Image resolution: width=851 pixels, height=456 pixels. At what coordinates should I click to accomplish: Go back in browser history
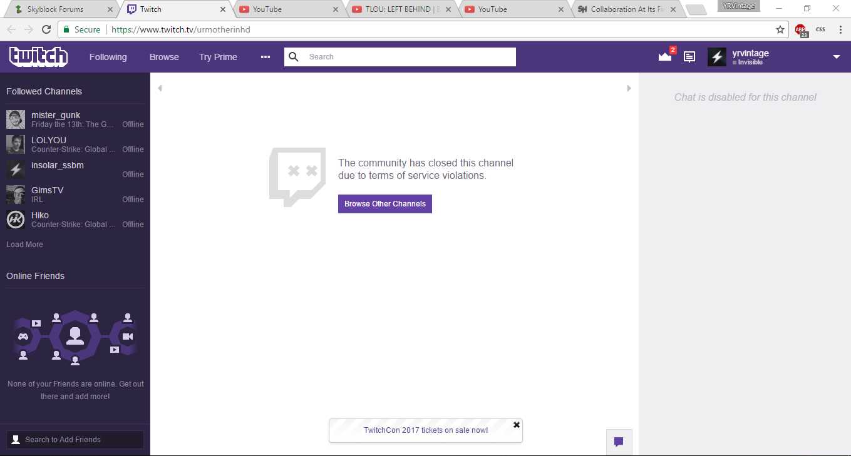coord(11,29)
